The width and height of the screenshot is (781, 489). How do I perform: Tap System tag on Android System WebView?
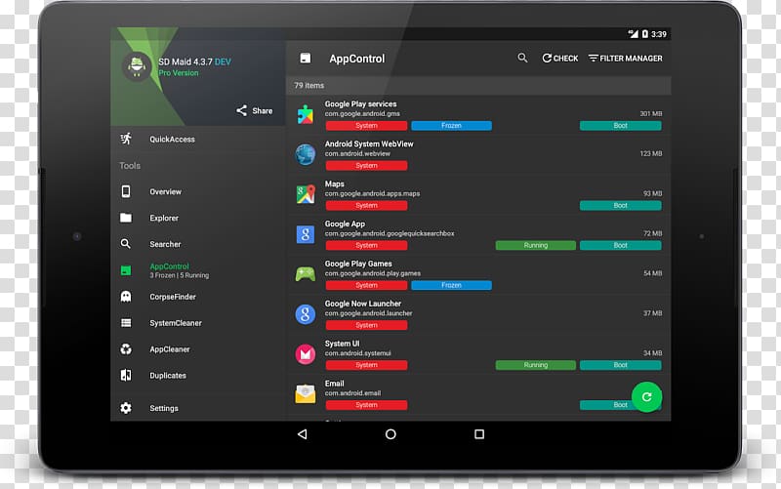(367, 165)
